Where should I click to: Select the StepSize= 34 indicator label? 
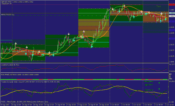click(x=6, y=4)
